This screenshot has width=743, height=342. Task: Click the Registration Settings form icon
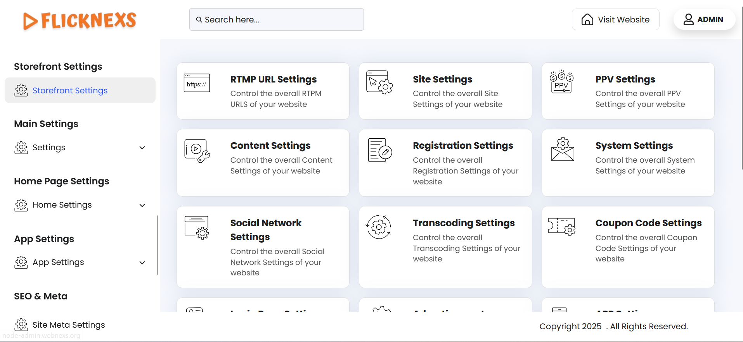[x=379, y=150]
